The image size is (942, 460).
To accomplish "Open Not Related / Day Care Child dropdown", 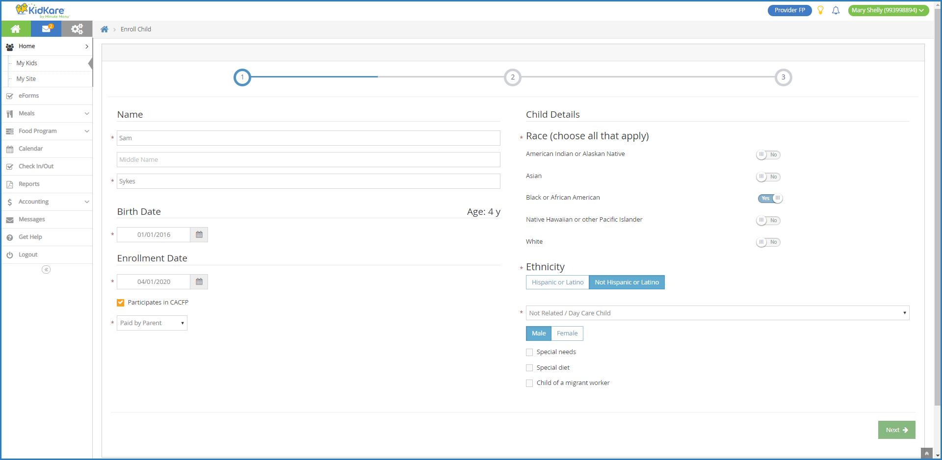I will point(717,313).
